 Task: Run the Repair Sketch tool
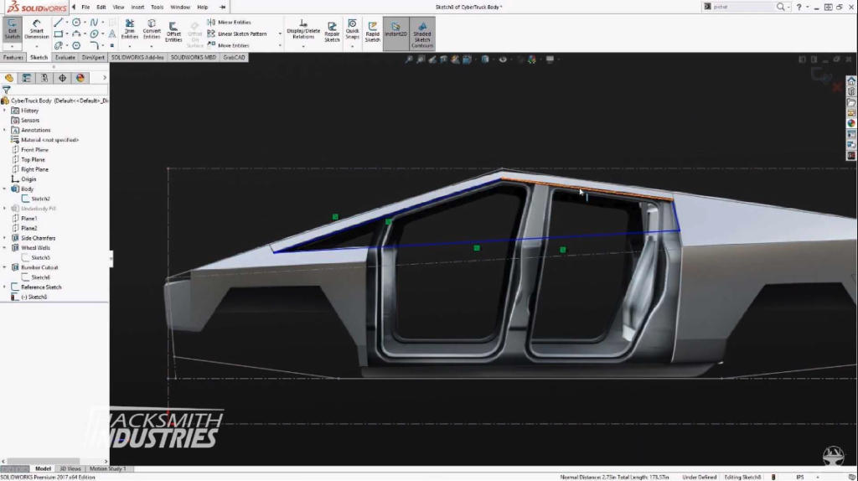(332, 32)
